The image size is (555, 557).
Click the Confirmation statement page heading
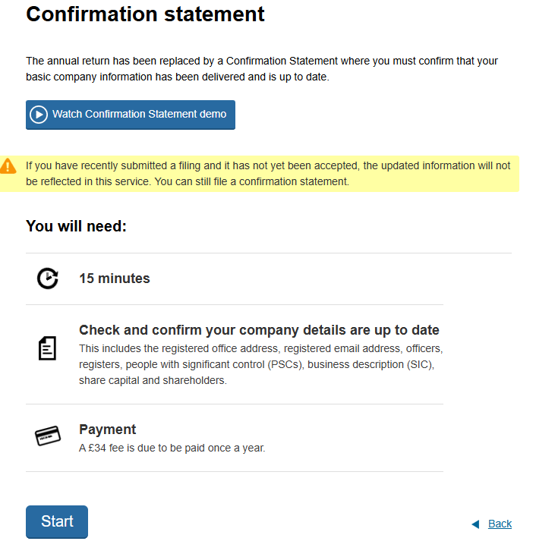point(145,14)
